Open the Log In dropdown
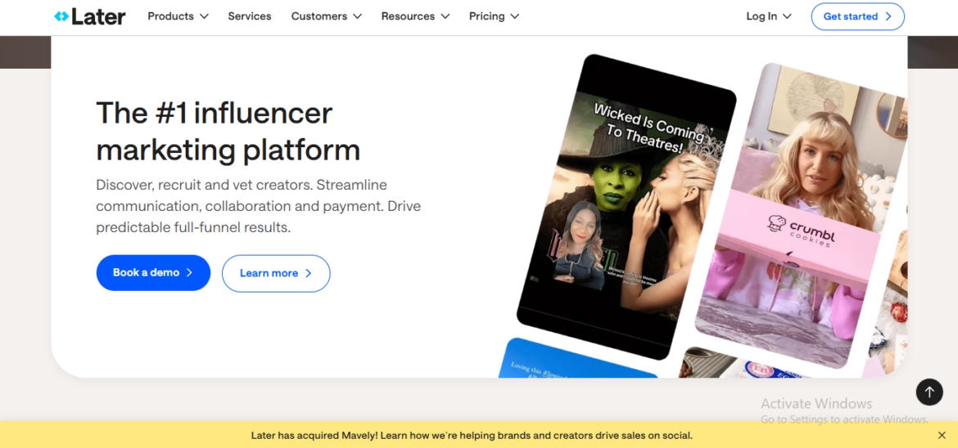Screen dimensions: 958x448 [x=769, y=16]
